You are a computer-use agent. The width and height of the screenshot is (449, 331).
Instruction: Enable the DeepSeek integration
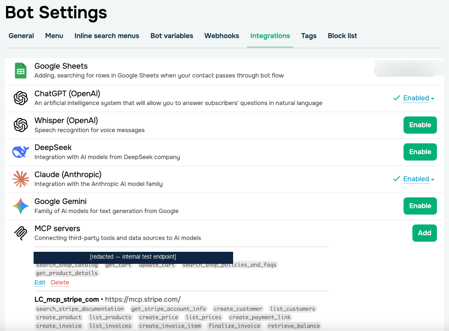point(420,152)
